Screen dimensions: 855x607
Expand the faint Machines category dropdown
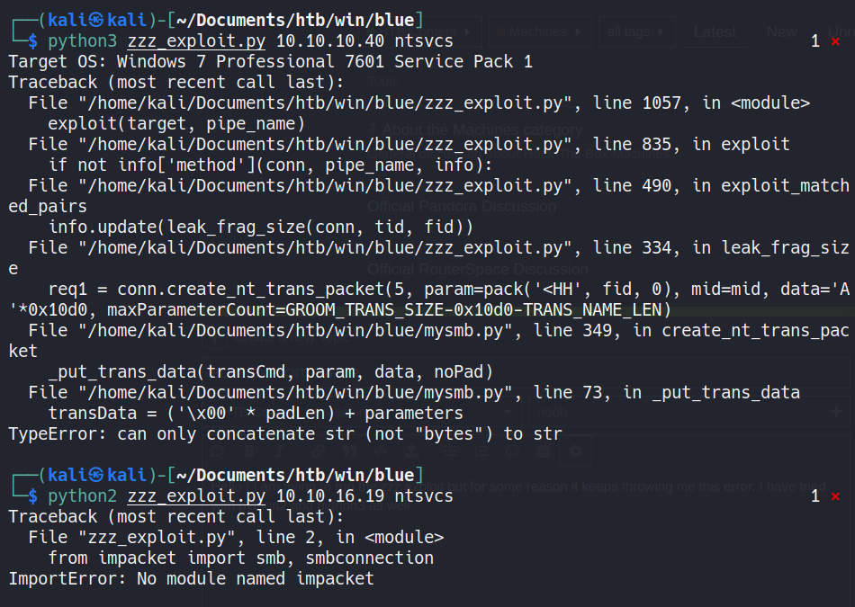click(539, 32)
